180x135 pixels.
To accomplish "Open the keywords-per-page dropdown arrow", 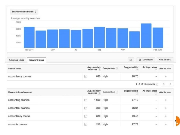I will [x=157, y=84].
